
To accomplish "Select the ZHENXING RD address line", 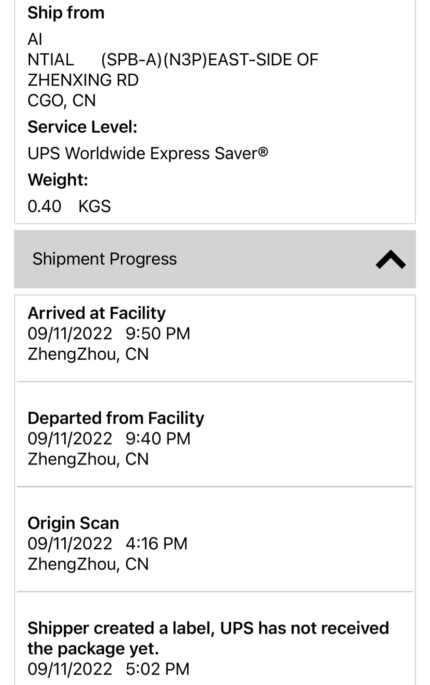I will tap(83, 80).
